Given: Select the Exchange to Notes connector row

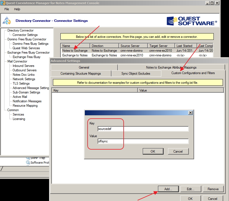Looking at the screenshot, I should [137, 55].
